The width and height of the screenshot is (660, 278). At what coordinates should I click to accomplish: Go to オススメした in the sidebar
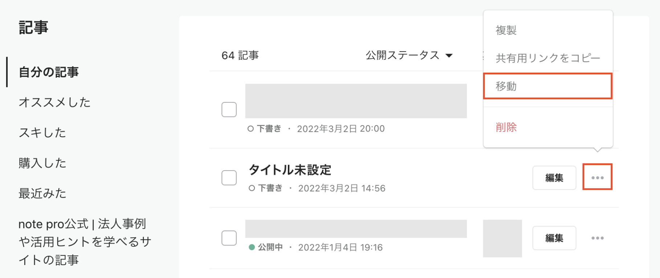pos(54,102)
